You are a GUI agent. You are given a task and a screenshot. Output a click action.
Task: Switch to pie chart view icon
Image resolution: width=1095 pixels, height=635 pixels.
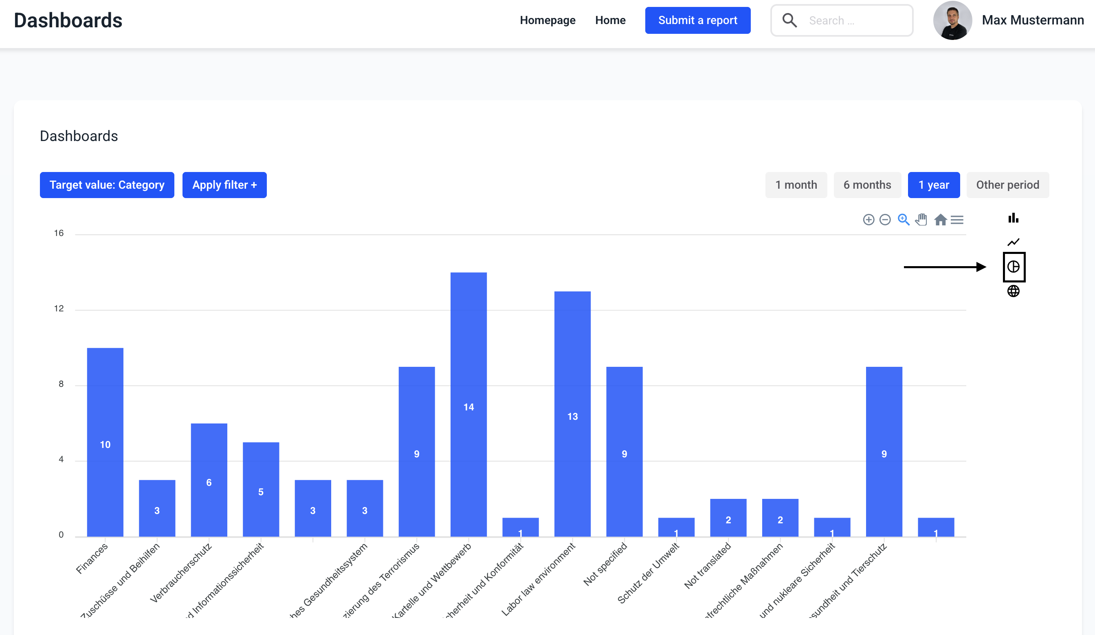[x=1013, y=267]
